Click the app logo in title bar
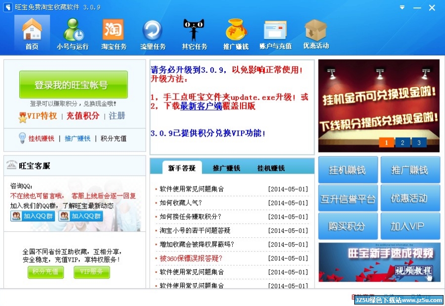Image resolution: width=445 pixels, height=306 pixels. [8, 7]
